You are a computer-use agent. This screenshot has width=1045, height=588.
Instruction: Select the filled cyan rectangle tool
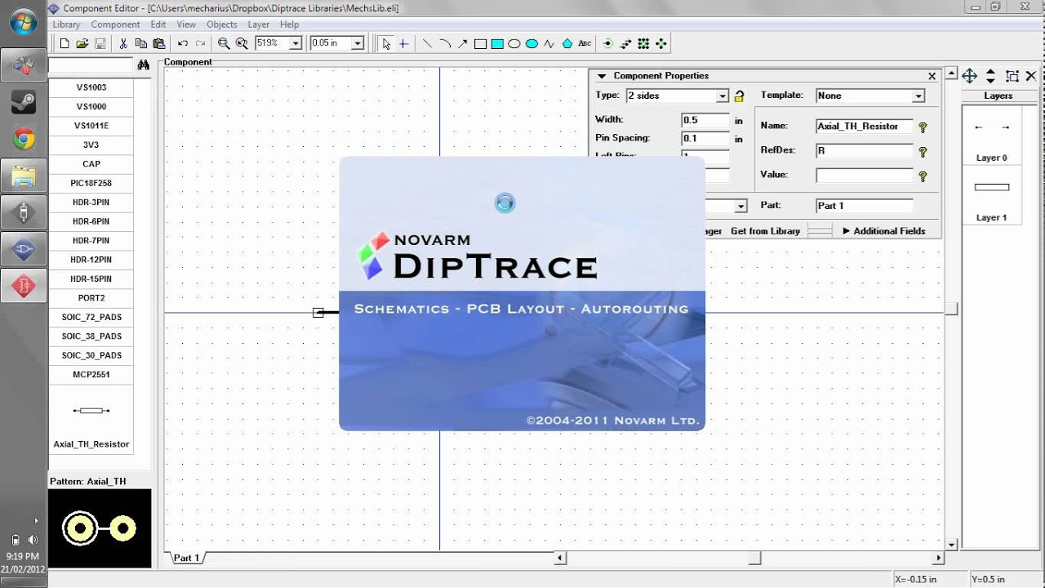coord(497,43)
